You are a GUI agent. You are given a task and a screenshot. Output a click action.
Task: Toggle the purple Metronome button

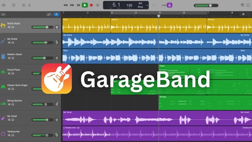coord(169,5)
